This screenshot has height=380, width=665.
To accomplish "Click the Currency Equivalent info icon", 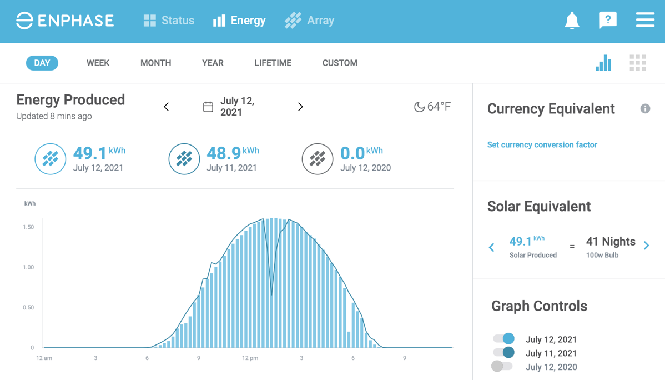I will coord(645,109).
